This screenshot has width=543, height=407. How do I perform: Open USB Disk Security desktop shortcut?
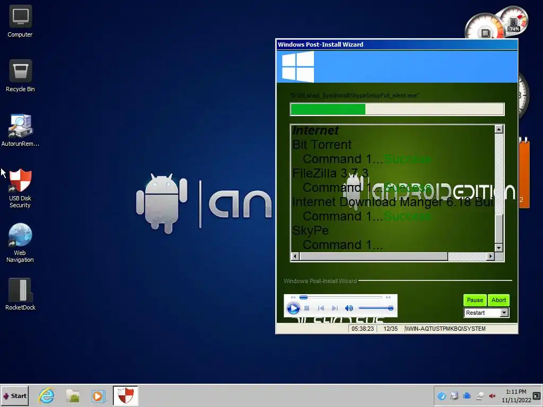pos(20,188)
